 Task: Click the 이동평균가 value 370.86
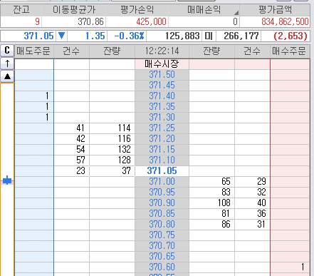coord(90,22)
